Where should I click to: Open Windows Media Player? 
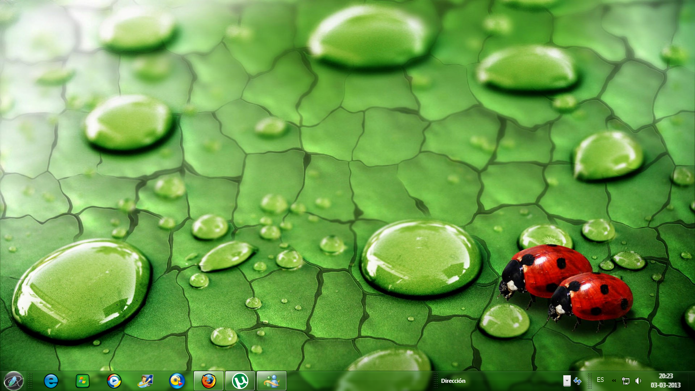click(x=115, y=380)
